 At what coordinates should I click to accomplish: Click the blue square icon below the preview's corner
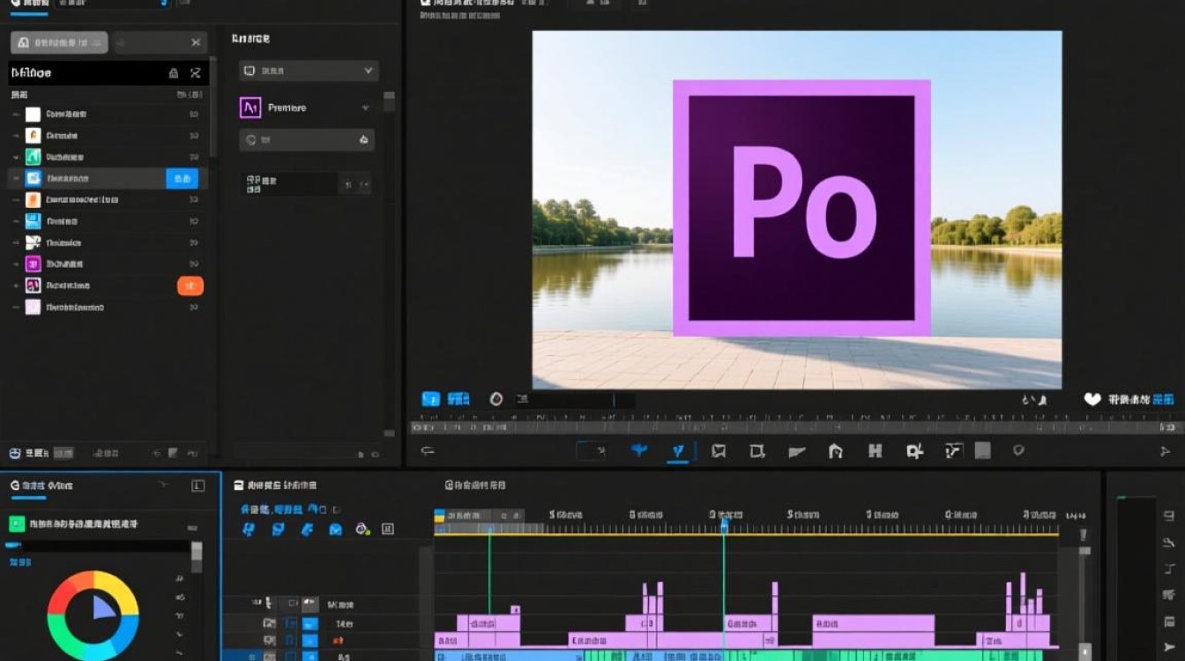[x=431, y=399]
